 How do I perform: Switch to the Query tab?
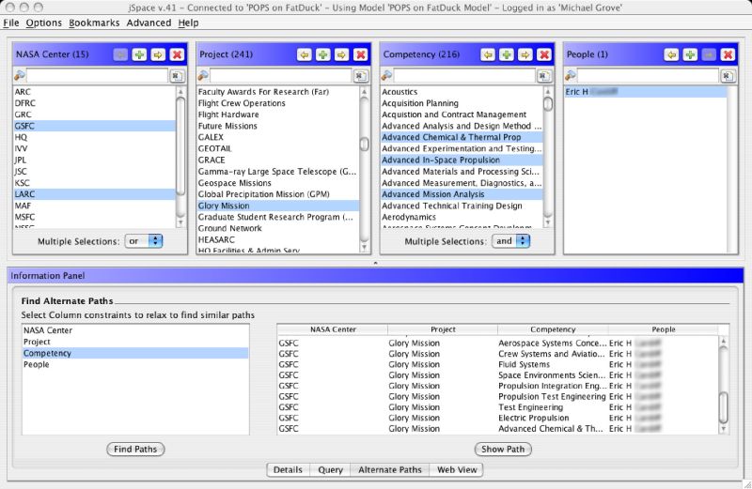(330, 469)
